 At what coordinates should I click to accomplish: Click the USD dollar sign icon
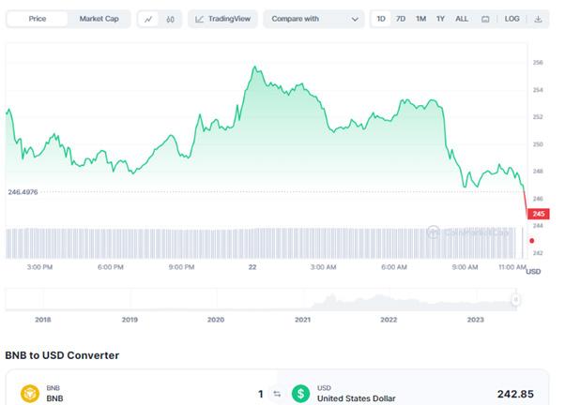(300, 395)
